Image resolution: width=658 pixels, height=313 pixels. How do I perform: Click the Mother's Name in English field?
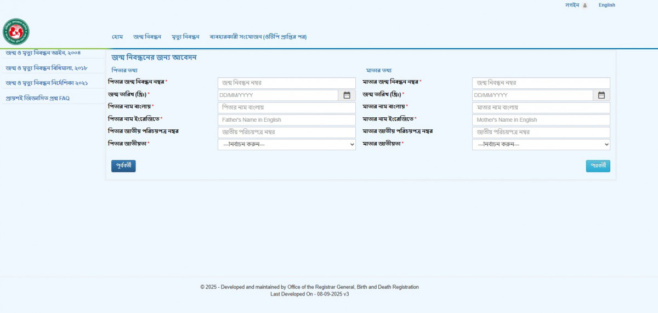[x=541, y=120]
